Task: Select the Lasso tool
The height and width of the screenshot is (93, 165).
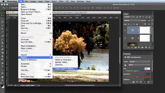Action: pos(2,22)
